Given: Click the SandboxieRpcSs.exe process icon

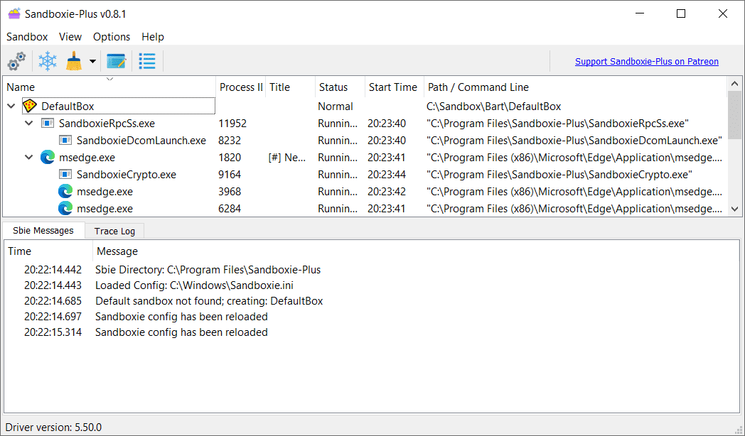Looking at the screenshot, I should (48, 124).
